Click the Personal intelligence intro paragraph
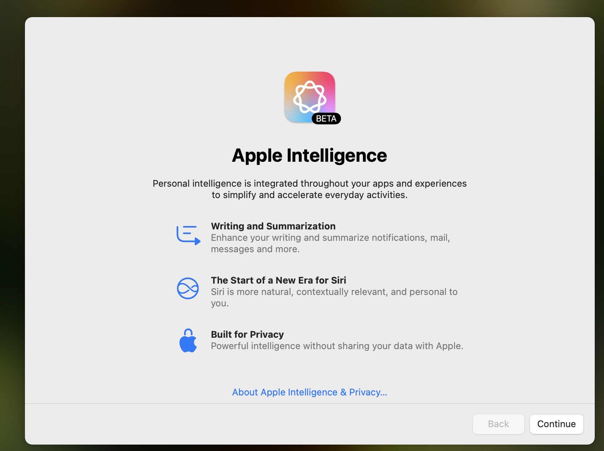This screenshot has height=451, width=604. pyautogui.click(x=309, y=189)
